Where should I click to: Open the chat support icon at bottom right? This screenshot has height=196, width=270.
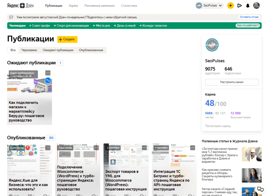click(x=260, y=189)
